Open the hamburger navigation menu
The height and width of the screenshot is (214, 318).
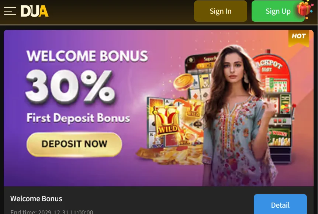click(10, 11)
